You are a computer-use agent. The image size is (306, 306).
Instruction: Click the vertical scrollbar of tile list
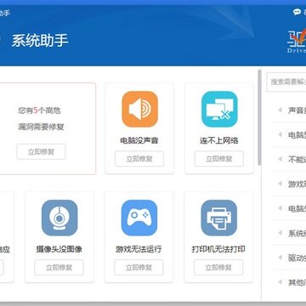tap(259, 117)
